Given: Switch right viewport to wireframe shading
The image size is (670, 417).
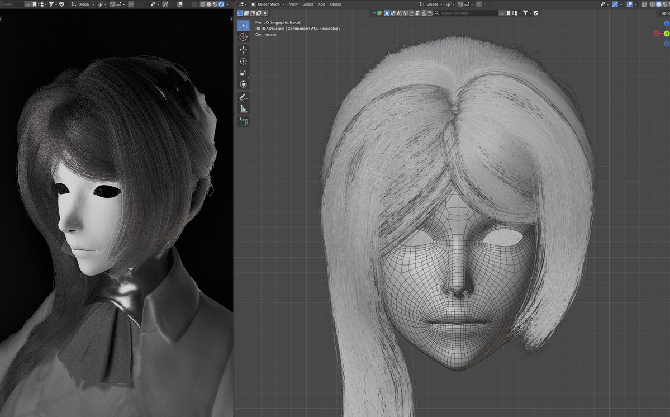Looking at the screenshot, I should click(x=652, y=4).
